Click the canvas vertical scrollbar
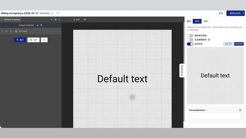Screen dimensions: 246x138 pos(184,72)
